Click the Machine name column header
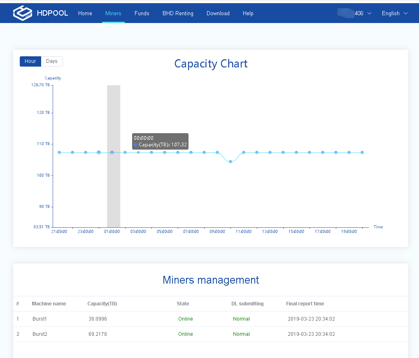 [49, 304]
